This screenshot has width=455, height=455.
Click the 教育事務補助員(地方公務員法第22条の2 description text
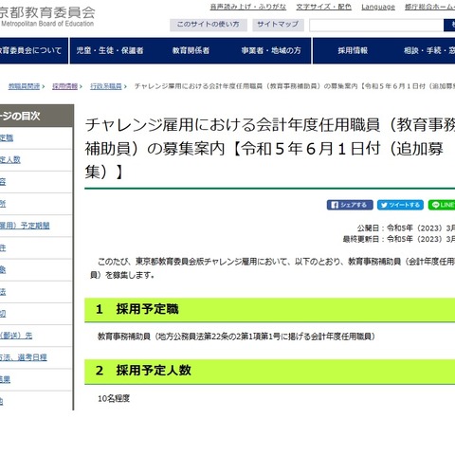click(x=236, y=337)
